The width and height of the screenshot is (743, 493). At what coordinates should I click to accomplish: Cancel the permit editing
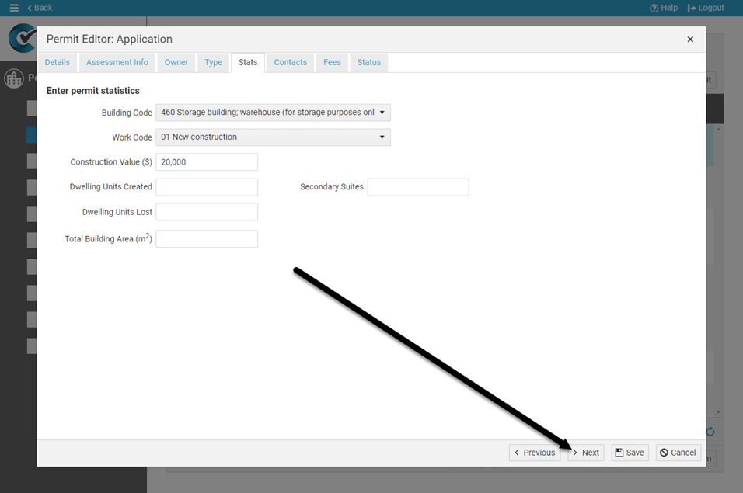[x=678, y=453]
